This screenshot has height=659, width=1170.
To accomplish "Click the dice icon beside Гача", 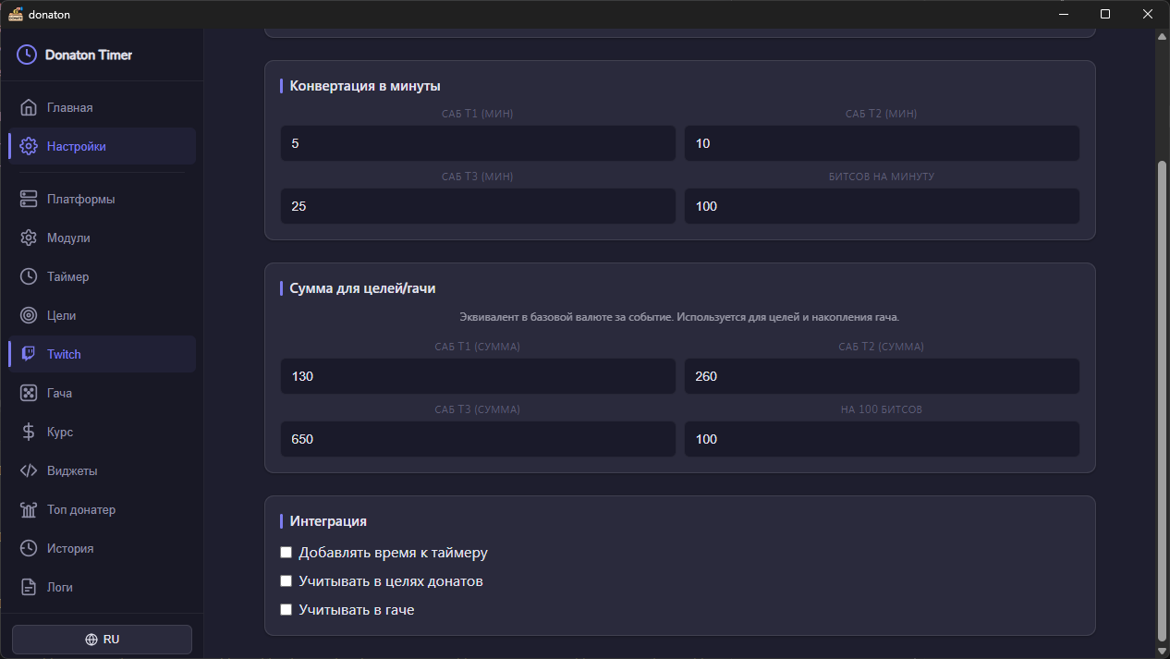I will (x=29, y=393).
